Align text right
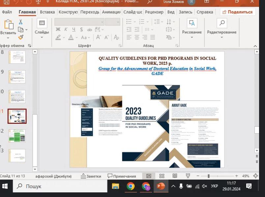 point(145,37)
